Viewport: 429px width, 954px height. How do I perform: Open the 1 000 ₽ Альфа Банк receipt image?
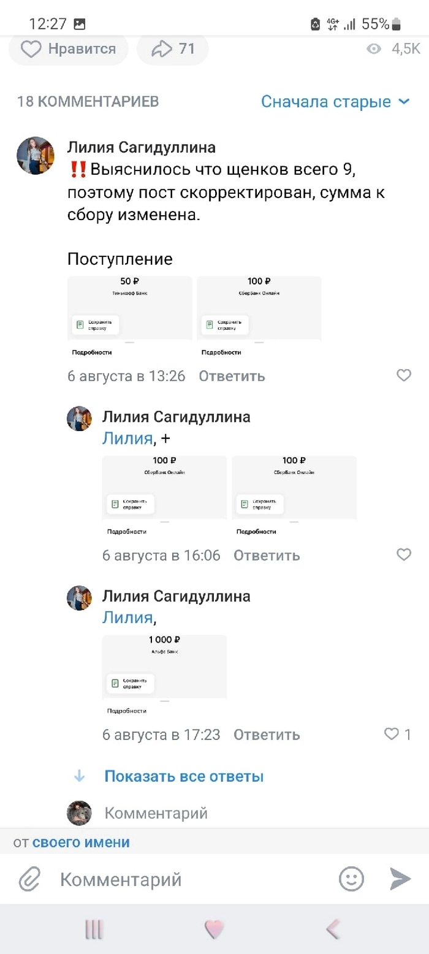(x=164, y=674)
